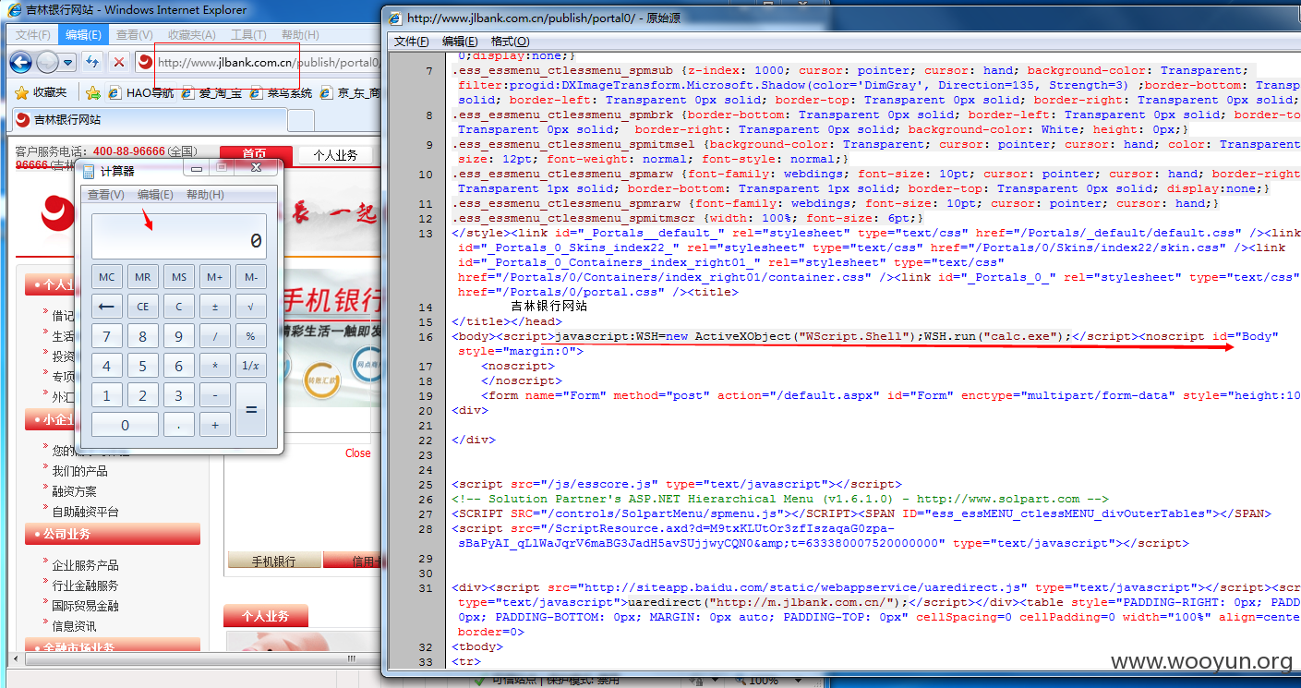Open IE 收藏夹(A) menu

coord(192,35)
